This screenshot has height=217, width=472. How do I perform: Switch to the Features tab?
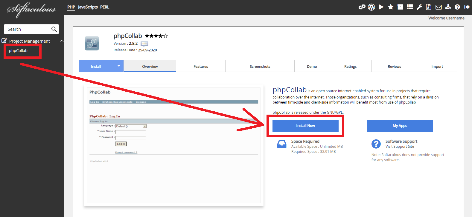coord(201,66)
